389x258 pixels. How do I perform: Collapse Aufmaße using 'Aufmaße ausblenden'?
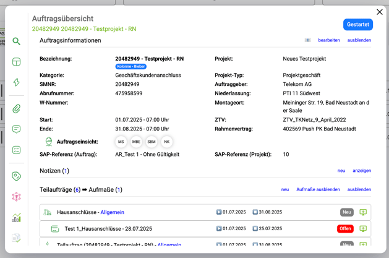coord(318,190)
